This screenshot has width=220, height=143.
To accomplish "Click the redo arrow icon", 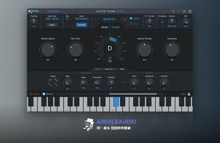I will click(178, 11).
